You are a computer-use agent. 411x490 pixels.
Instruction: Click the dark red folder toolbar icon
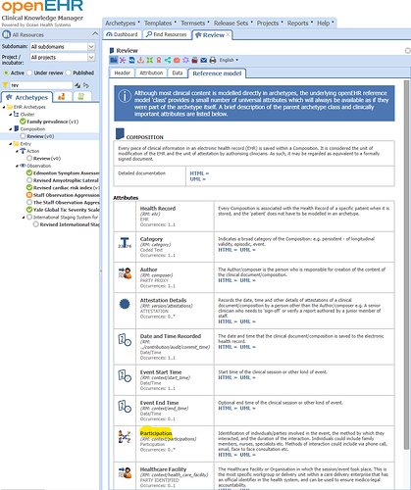click(x=195, y=60)
